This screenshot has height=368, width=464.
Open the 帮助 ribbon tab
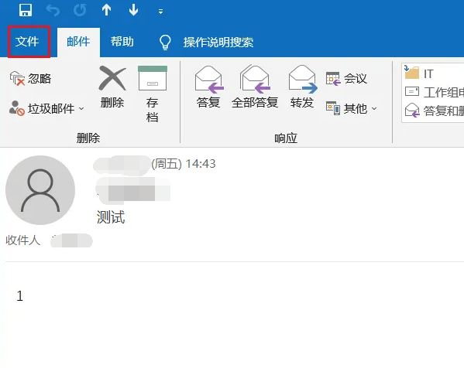122,42
